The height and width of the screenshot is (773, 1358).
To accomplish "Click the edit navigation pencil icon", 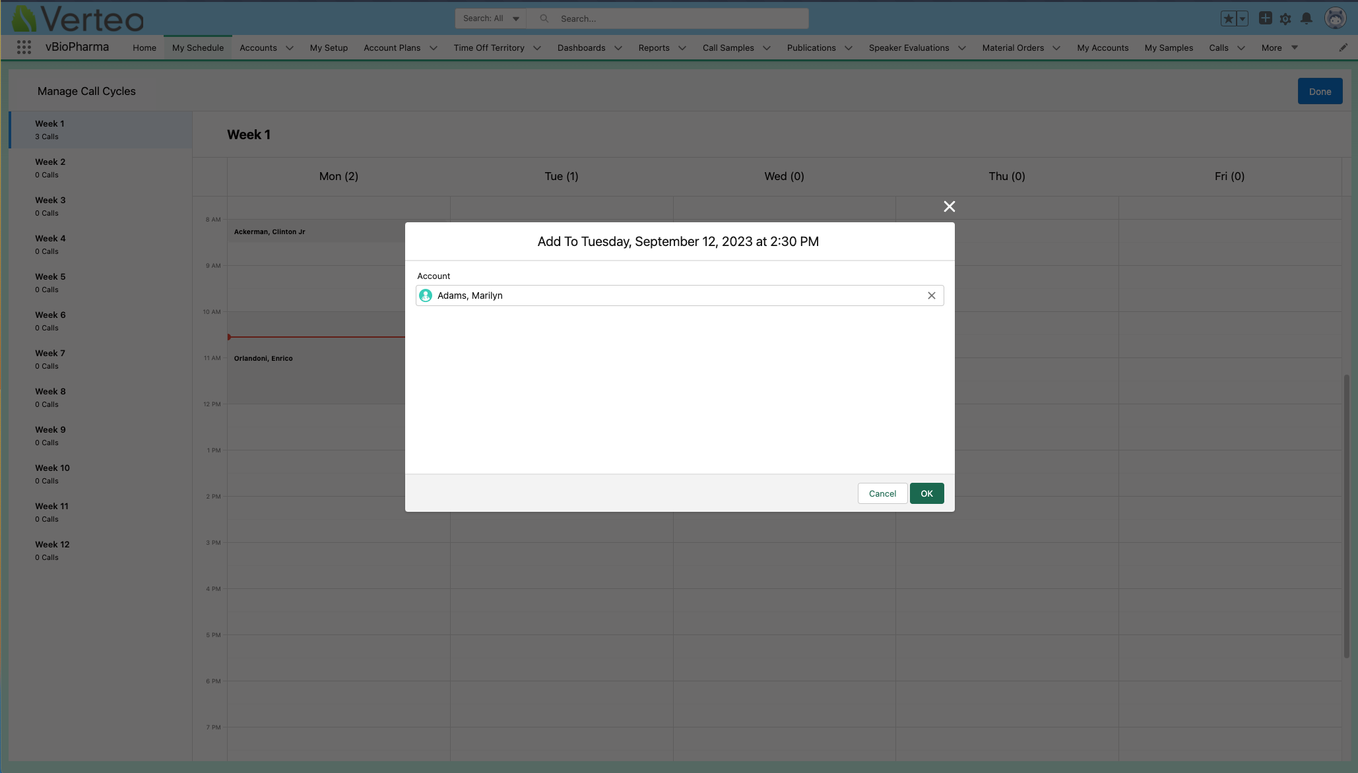I will [1343, 47].
